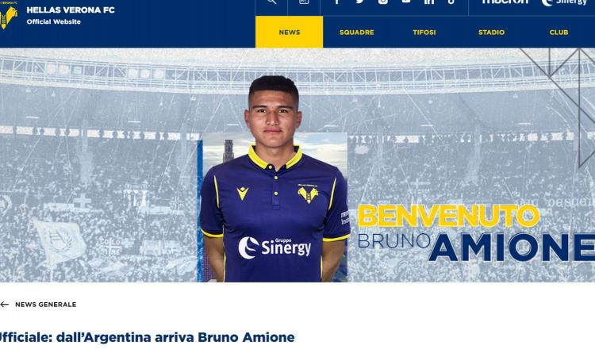Click the Macron sponsor logo
This screenshot has width=595, height=357.
click(505, 2)
